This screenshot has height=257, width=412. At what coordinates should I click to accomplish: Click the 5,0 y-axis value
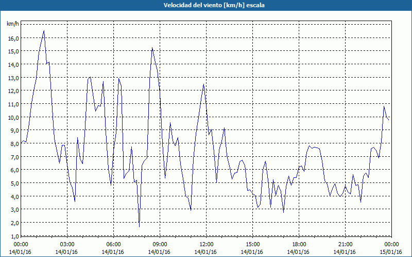click(x=15, y=183)
